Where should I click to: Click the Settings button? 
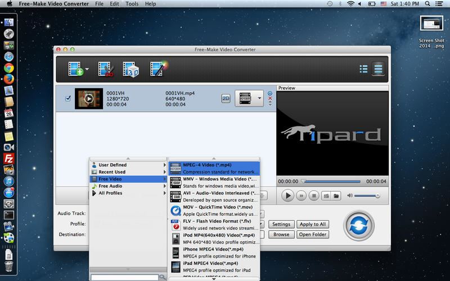281,224
